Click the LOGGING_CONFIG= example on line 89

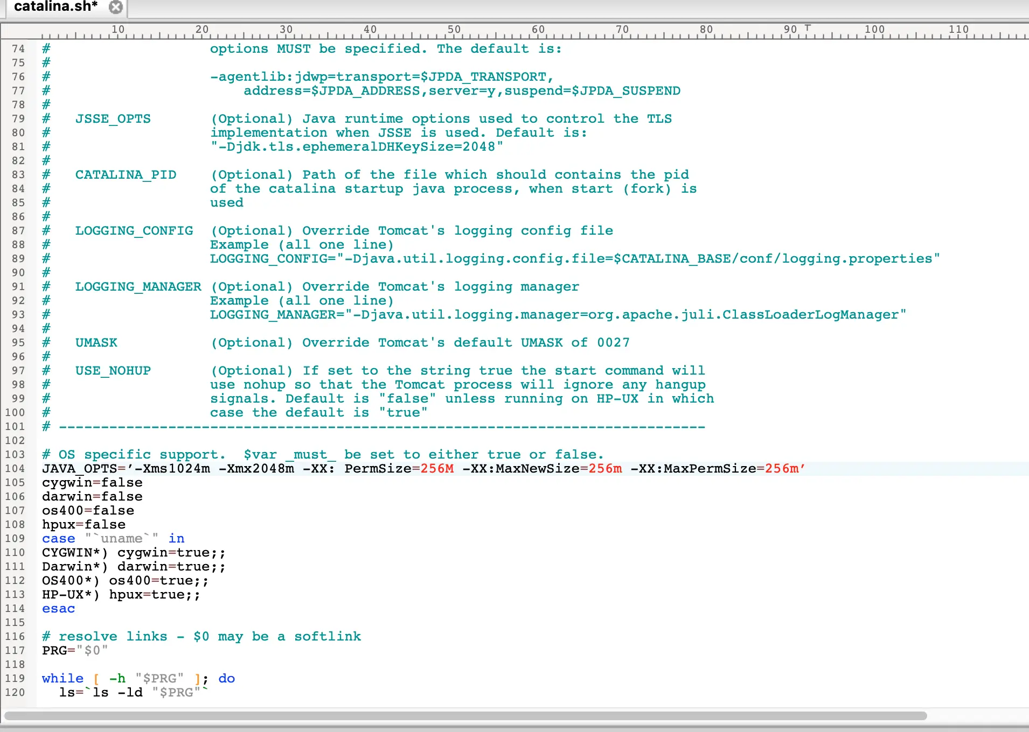tap(575, 259)
